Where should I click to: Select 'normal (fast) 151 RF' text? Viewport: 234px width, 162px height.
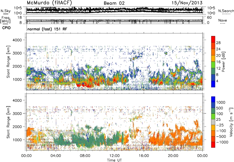[x=47, y=29]
